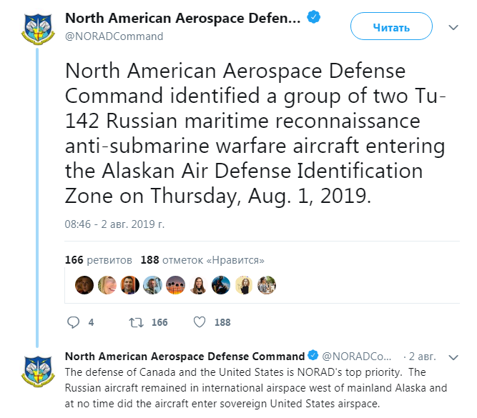Click verified badge beside main account name
Viewport: 477px width, 418px height.
pyautogui.click(x=314, y=17)
